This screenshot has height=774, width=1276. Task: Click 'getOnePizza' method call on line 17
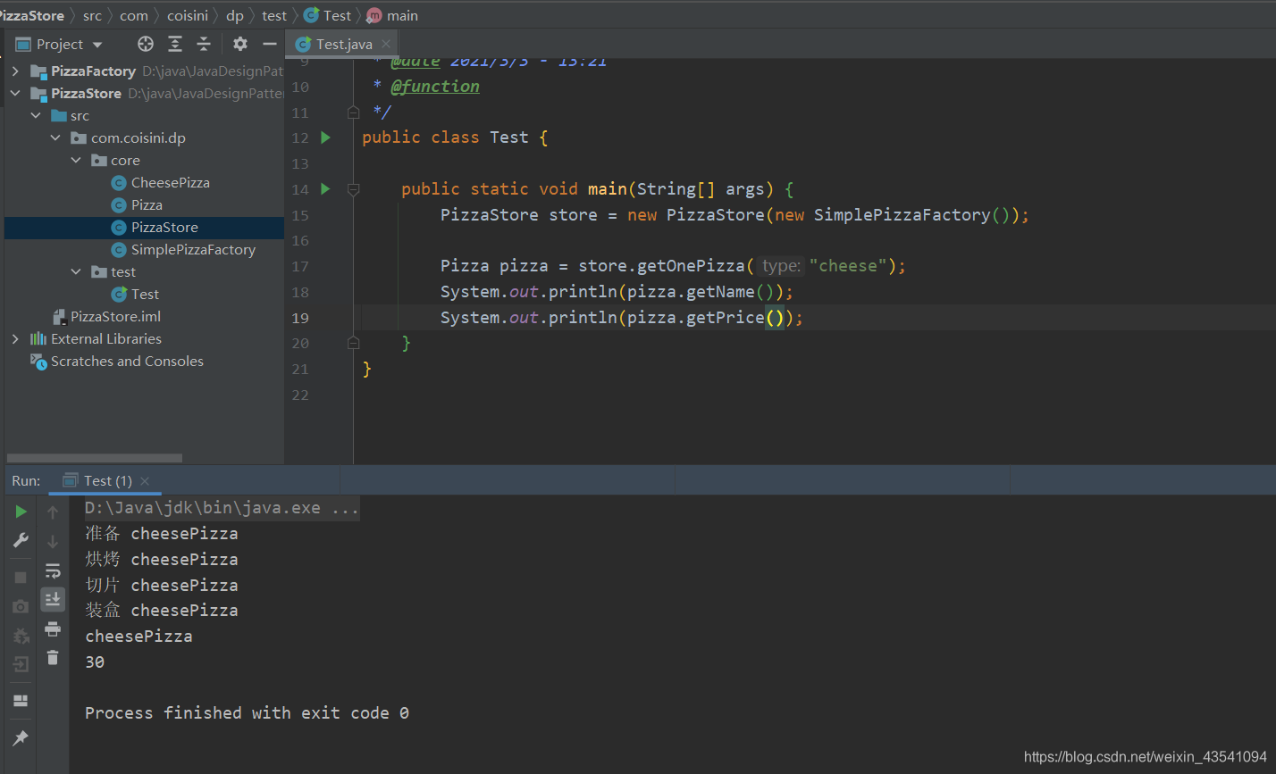pos(691,266)
